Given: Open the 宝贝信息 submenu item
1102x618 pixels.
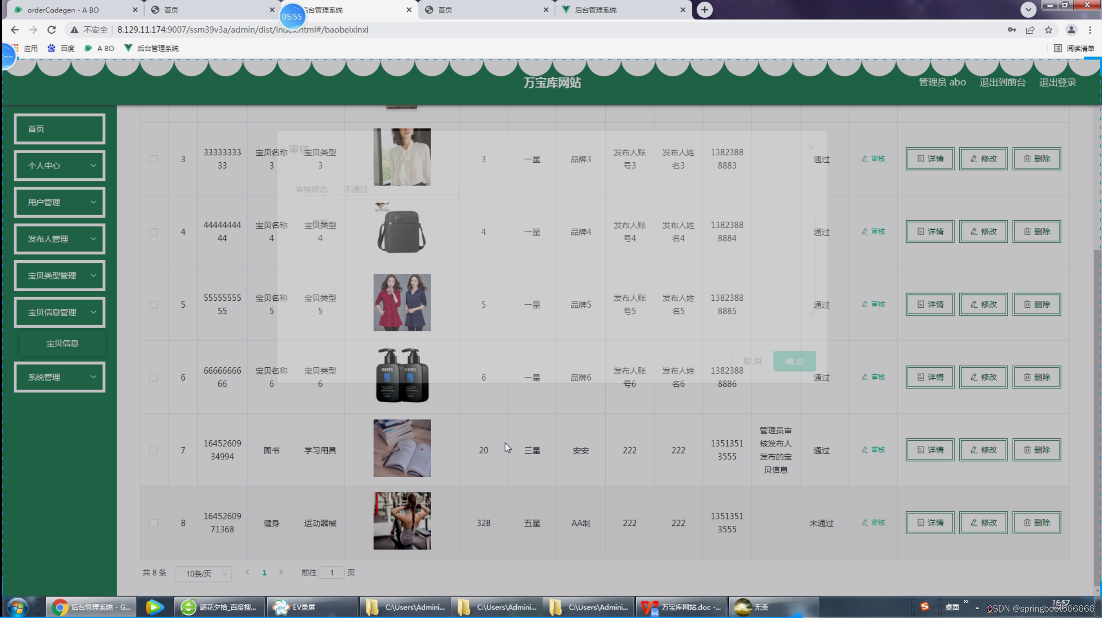Looking at the screenshot, I should coord(62,343).
